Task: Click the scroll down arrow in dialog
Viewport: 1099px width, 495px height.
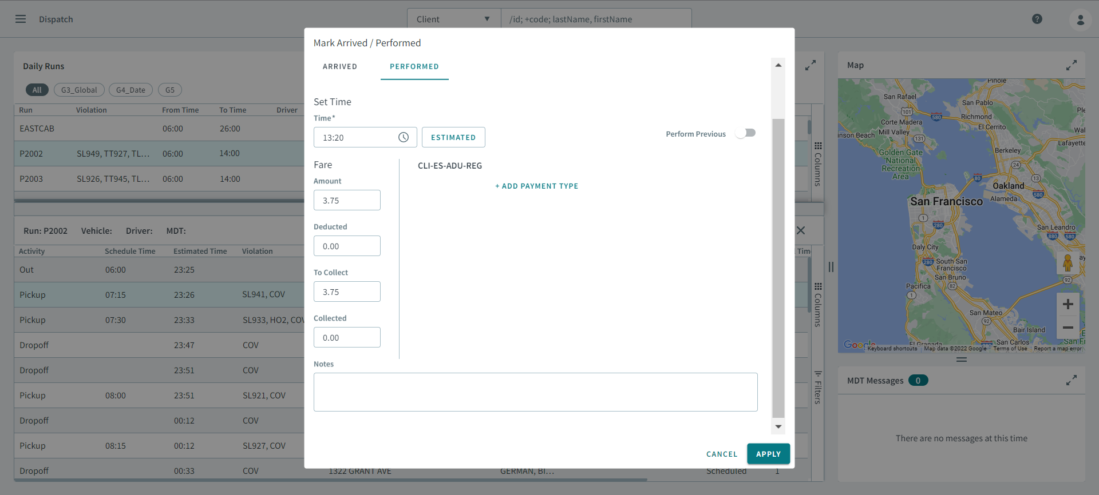Action: click(x=778, y=426)
